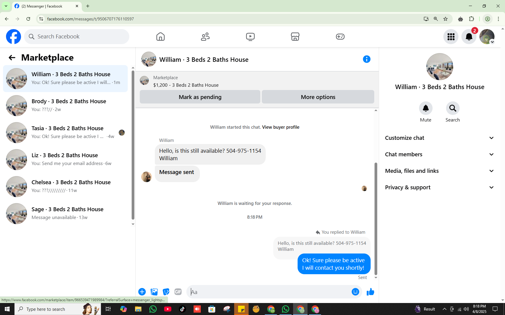Image resolution: width=505 pixels, height=315 pixels.
Task: Expand Chat members section
Action: click(439, 154)
